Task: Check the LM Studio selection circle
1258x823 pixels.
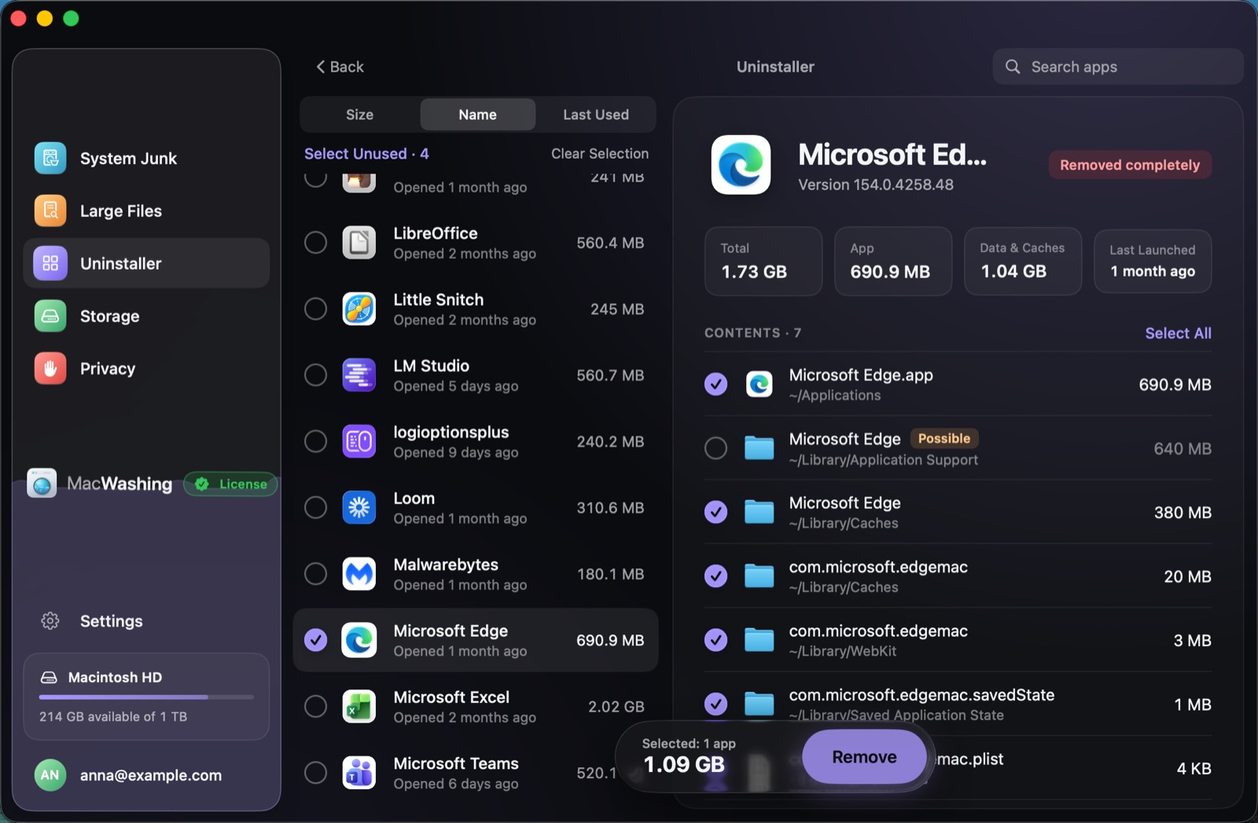Action: [x=316, y=375]
